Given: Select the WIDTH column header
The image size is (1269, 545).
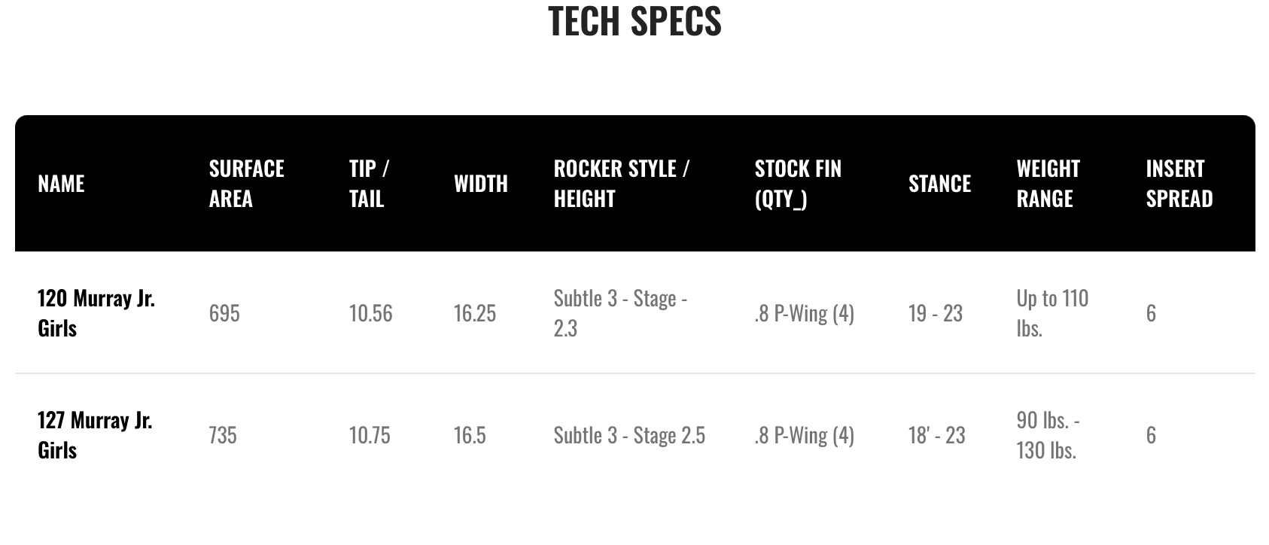Looking at the screenshot, I should point(481,184).
